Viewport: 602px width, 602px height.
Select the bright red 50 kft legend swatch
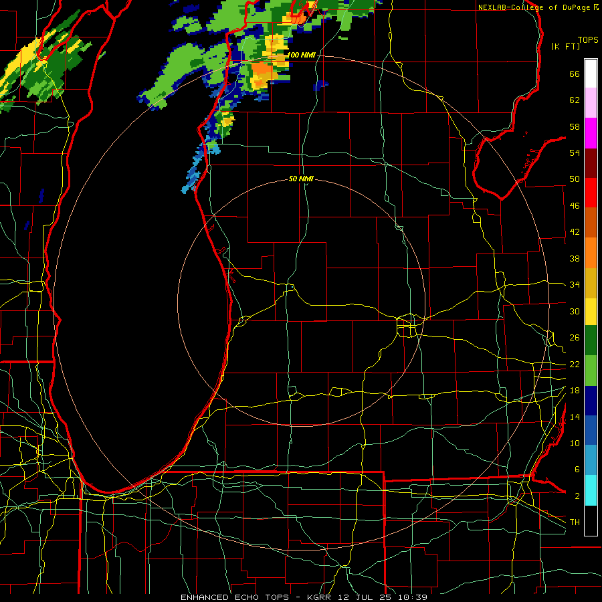click(x=591, y=193)
